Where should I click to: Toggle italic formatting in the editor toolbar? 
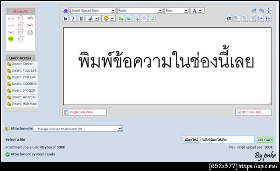(73, 19)
